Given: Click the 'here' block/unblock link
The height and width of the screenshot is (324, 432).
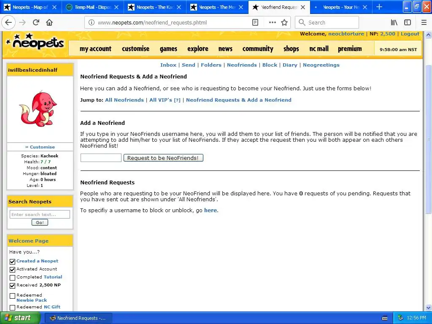Looking at the screenshot, I should click(x=211, y=210).
